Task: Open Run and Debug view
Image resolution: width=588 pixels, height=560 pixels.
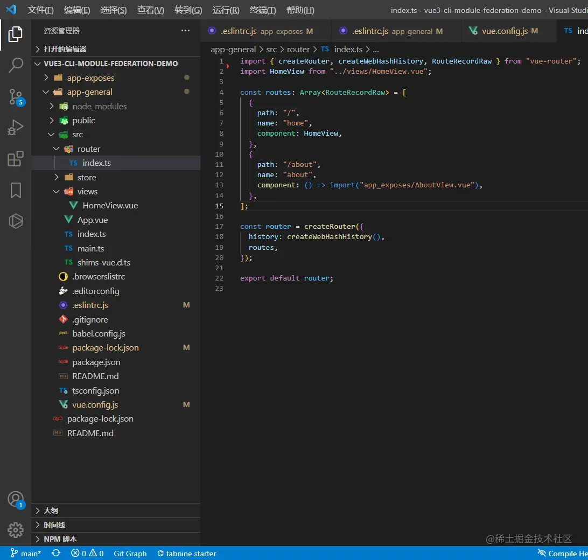Action: tap(16, 128)
